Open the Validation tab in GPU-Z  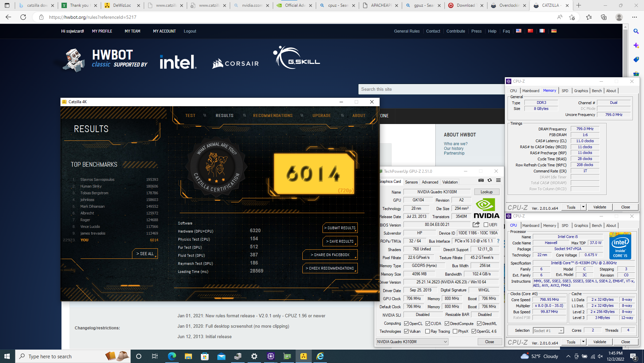coord(450,182)
